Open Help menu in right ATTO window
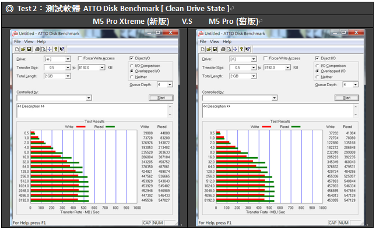 tap(227, 41)
